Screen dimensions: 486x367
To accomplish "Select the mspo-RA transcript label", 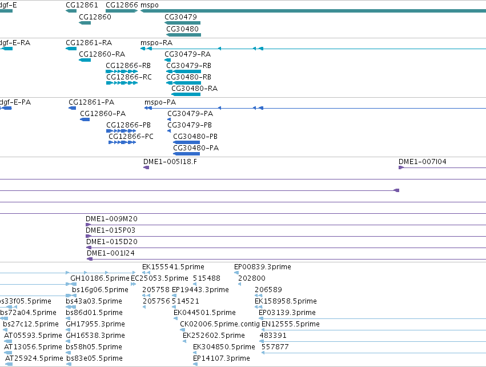I will pyautogui.click(x=156, y=43).
